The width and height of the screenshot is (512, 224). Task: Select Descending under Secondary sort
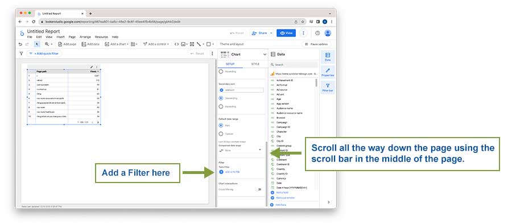click(221, 98)
